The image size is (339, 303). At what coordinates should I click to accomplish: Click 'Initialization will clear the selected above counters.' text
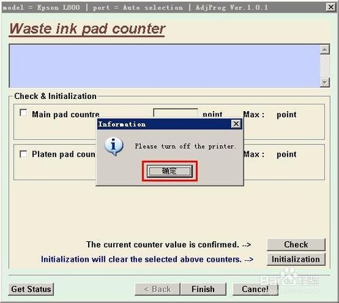pos(141,259)
